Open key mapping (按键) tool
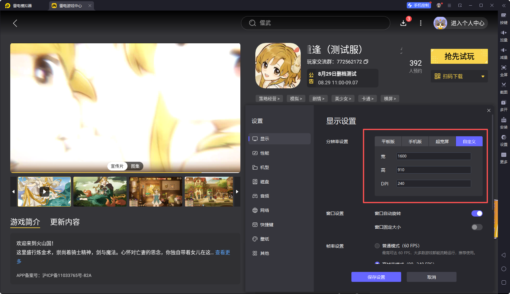The image size is (510, 294). click(503, 16)
